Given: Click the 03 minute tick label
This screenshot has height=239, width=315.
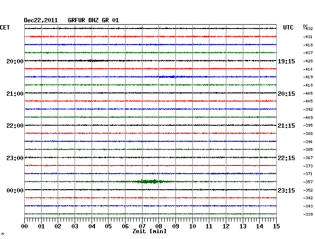Looking at the screenshot, I should 75,226.
